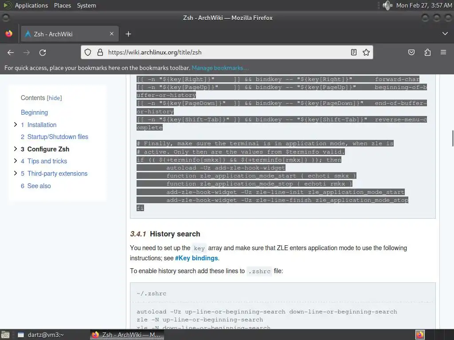Click the URL address field
The image size is (454, 340).
tap(226, 52)
